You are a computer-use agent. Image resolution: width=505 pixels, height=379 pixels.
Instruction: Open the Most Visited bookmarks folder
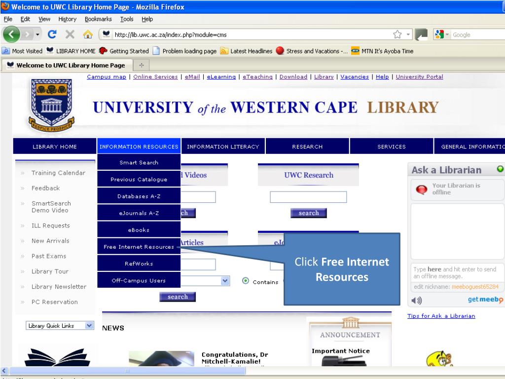click(x=22, y=51)
